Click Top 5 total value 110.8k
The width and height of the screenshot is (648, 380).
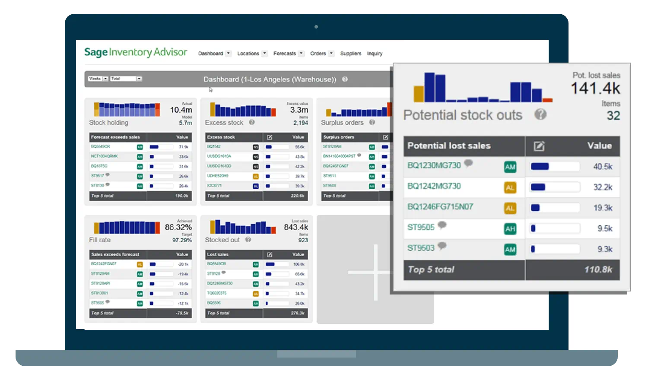[598, 270]
